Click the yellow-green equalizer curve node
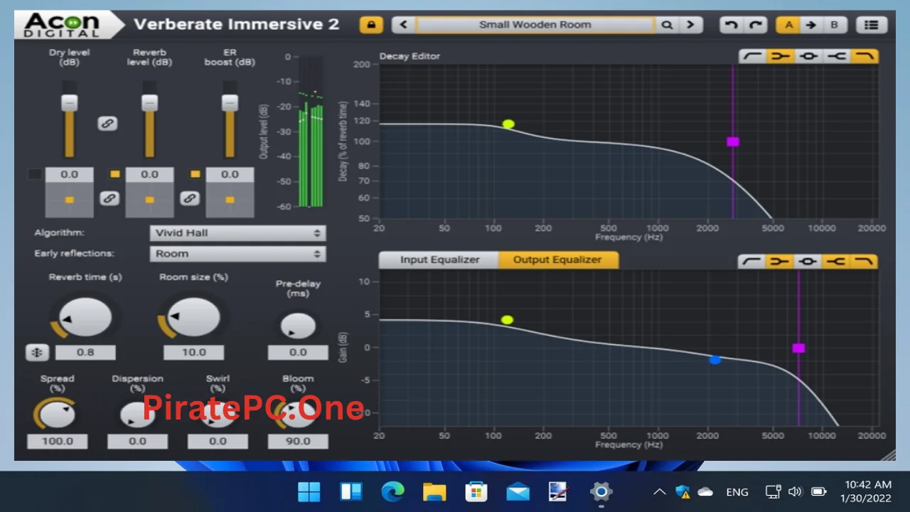This screenshot has width=910, height=512. (x=507, y=320)
